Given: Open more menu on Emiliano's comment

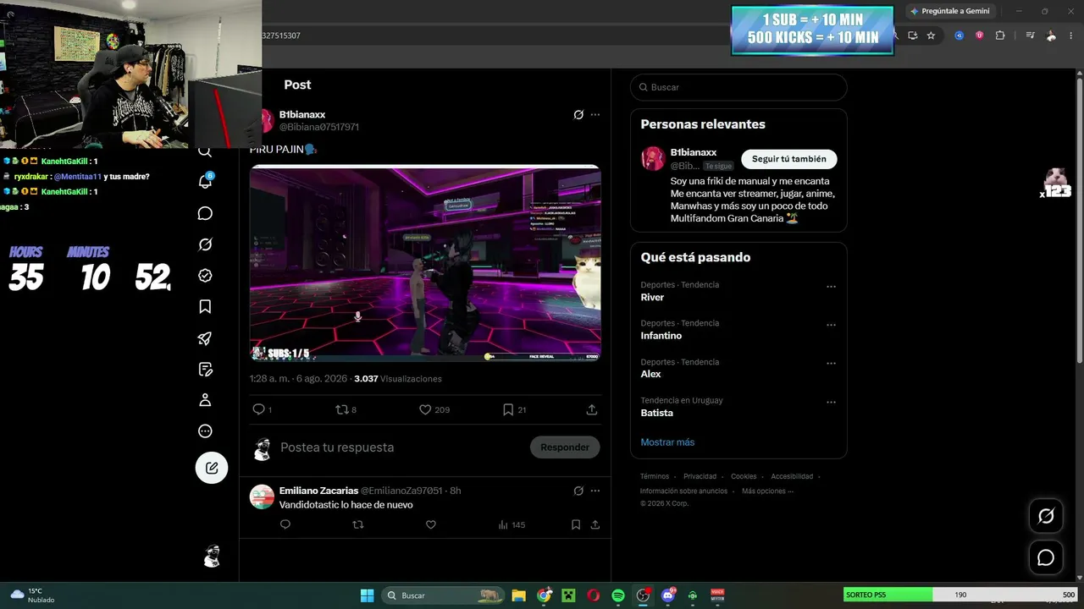Looking at the screenshot, I should point(595,491).
